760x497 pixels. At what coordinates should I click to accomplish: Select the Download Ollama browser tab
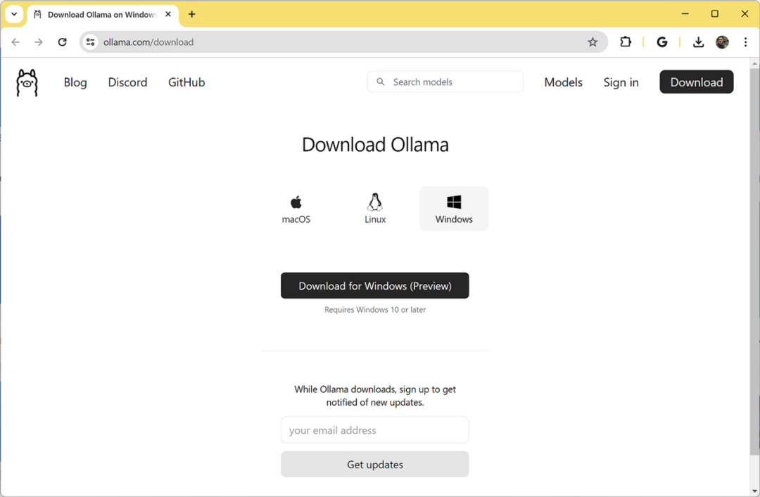(x=103, y=15)
